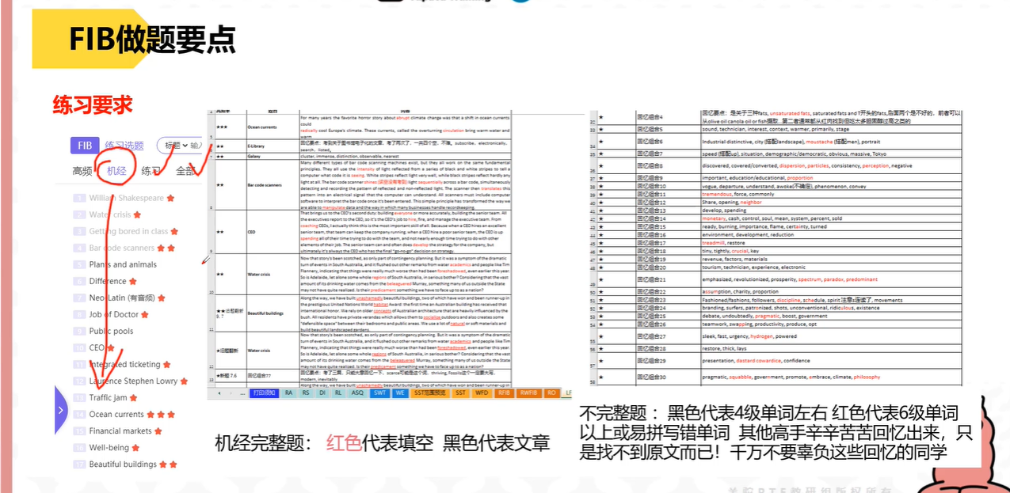Open Neo-Latin (有音频) question
The image size is (1010, 493).
[x=122, y=298]
